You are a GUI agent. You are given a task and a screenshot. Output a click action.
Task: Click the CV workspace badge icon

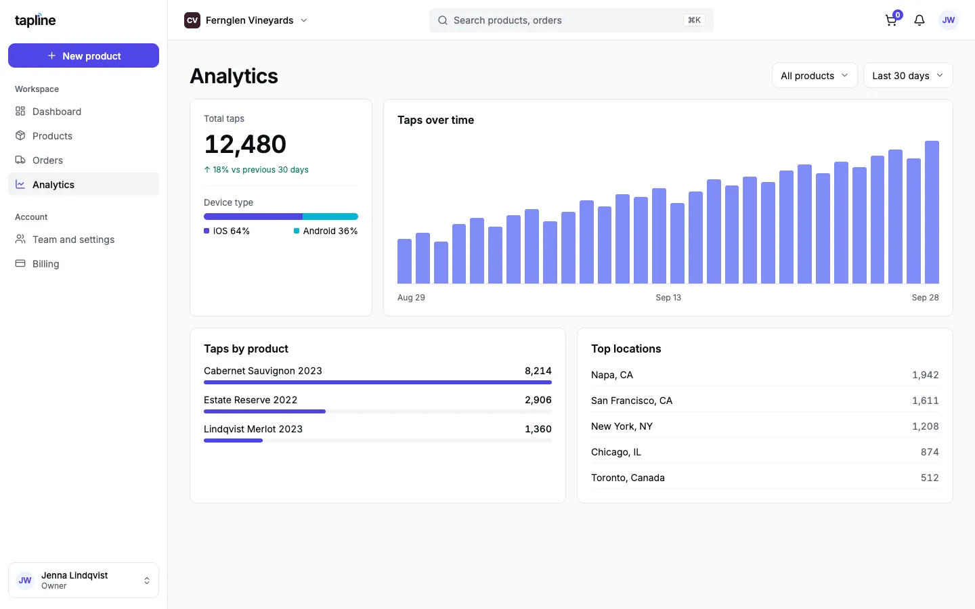coord(192,20)
